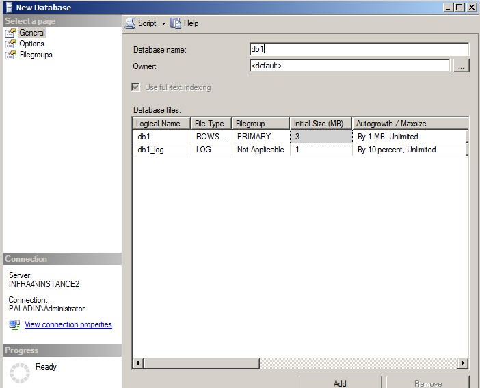Click the Not Applicable filegroup cell
The width and height of the screenshot is (480, 388).
[x=261, y=150]
